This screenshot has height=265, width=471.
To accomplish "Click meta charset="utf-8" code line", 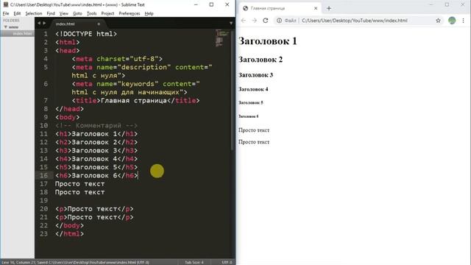I will click(117, 59).
